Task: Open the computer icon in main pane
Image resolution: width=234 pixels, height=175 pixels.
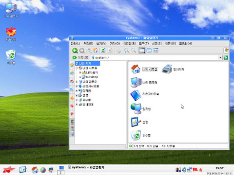Action: (136, 82)
